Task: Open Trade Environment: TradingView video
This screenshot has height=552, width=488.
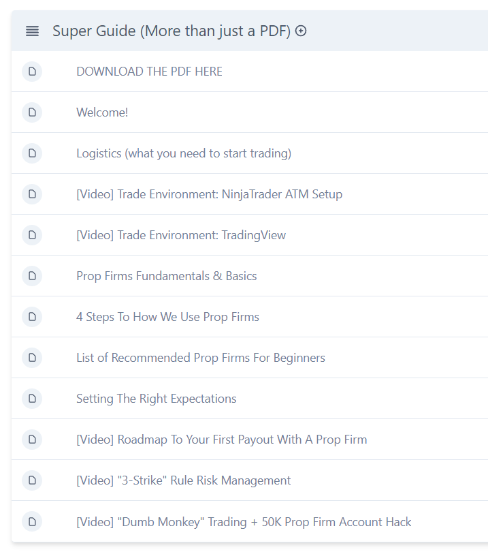Action: pos(181,235)
